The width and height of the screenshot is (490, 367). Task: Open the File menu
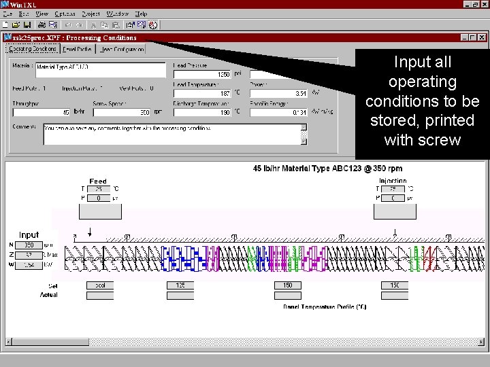pyautogui.click(x=7, y=14)
